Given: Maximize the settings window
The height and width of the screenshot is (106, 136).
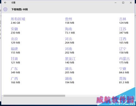Looking at the screenshot, I should tap(123, 3).
